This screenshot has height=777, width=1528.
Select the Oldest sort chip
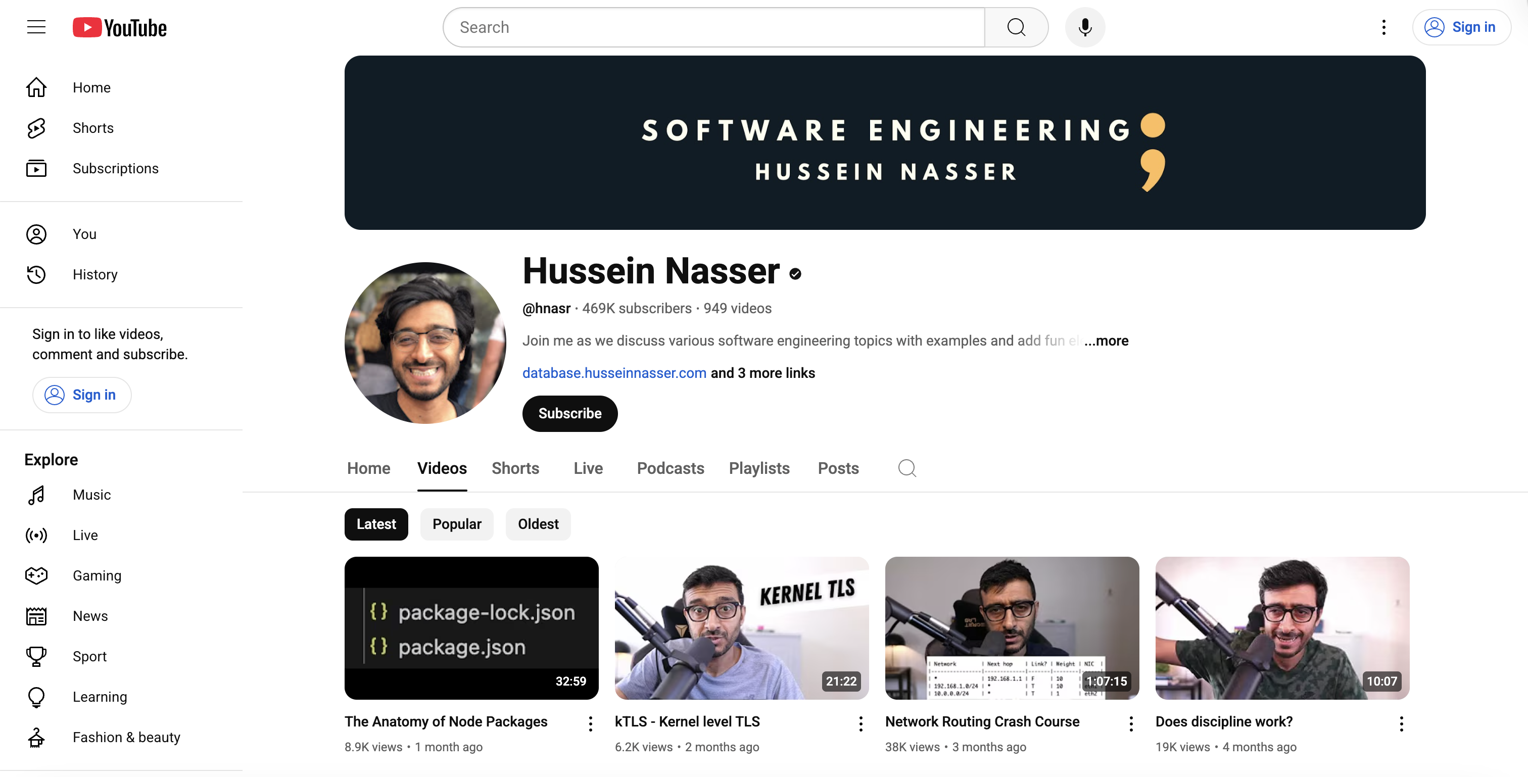(x=538, y=524)
